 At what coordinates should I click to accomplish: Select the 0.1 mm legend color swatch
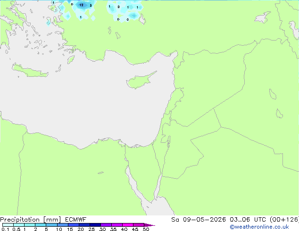(x=8, y=225)
